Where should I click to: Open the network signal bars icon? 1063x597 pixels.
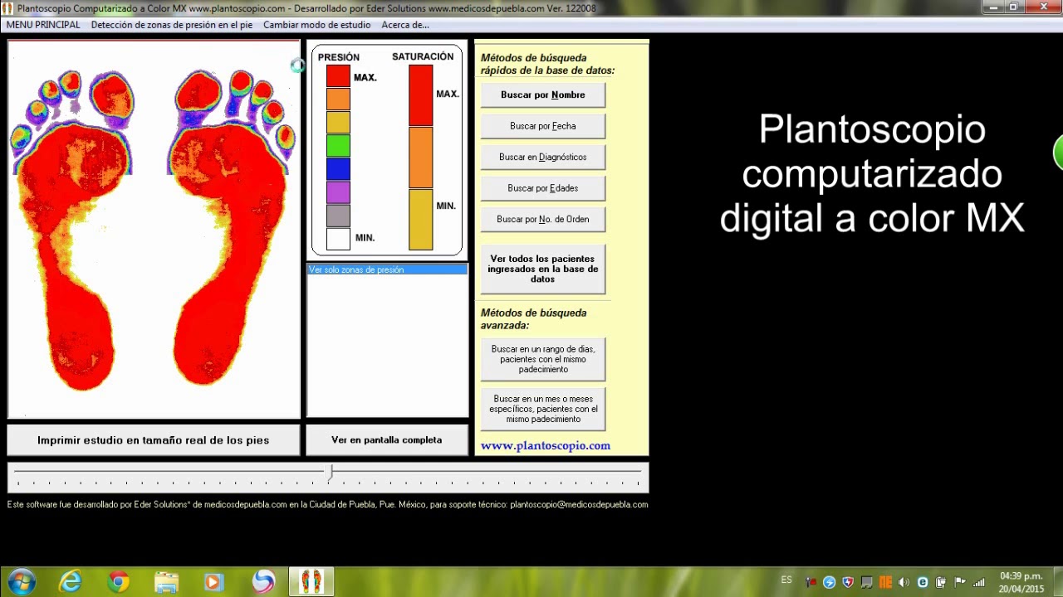pos(978,582)
